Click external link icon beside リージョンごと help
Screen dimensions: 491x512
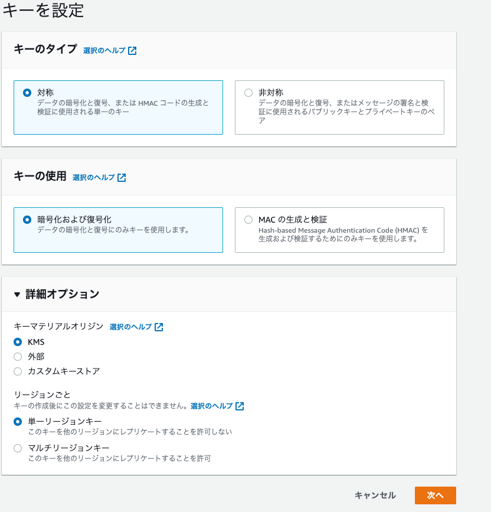[240, 406]
